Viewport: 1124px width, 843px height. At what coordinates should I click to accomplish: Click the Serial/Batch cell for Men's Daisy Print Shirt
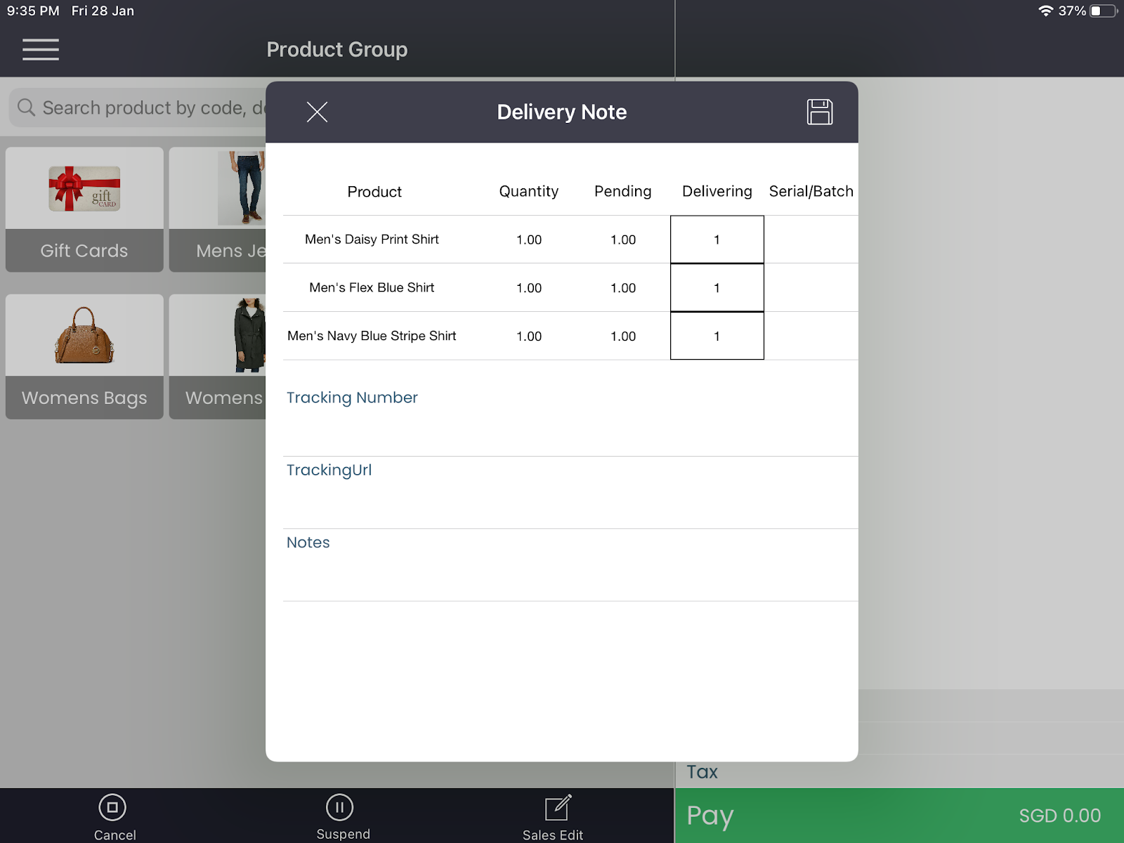click(811, 240)
